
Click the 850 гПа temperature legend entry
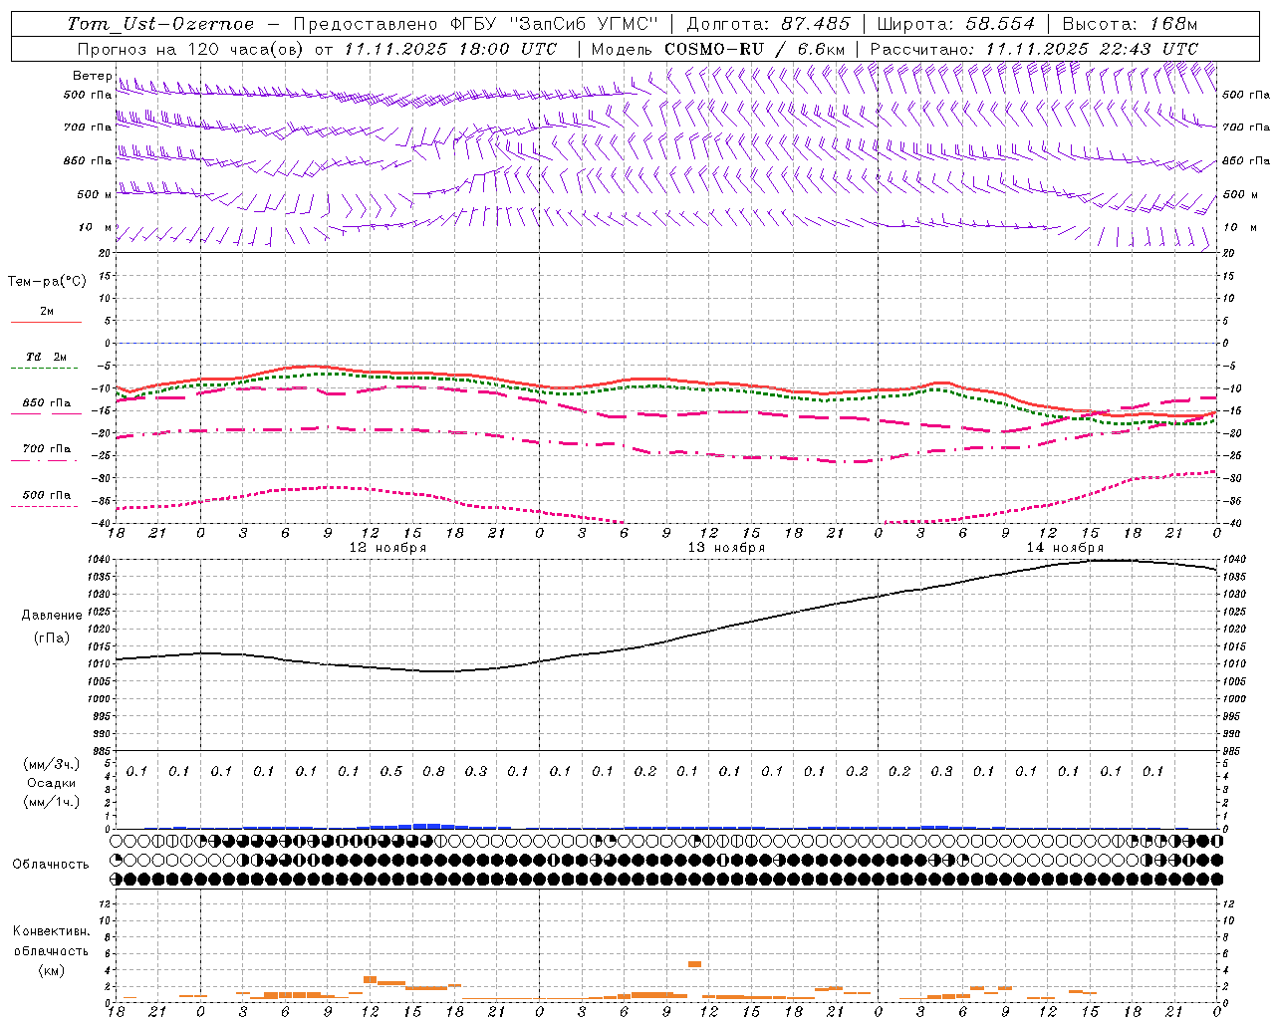(x=47, y=403)
